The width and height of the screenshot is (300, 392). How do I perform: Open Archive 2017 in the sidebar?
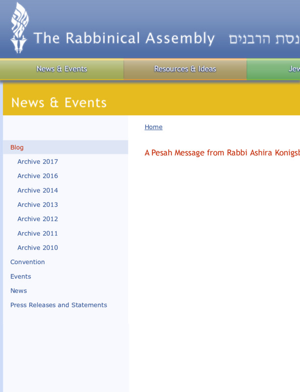coord(38,162)
